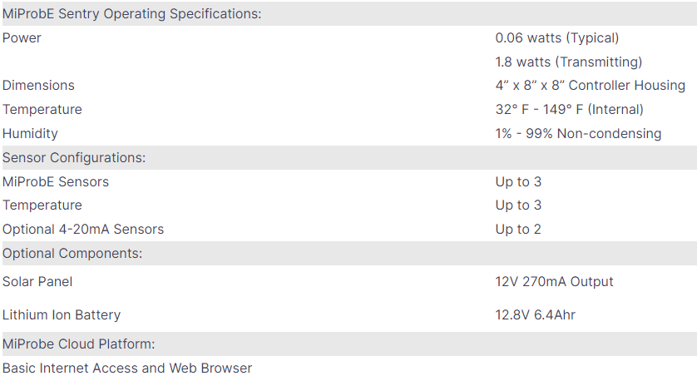The height and width of the screenshot is (381, 697).
Task: Click the 12V 270mA Output value
Action: click(x=554, y=282)
